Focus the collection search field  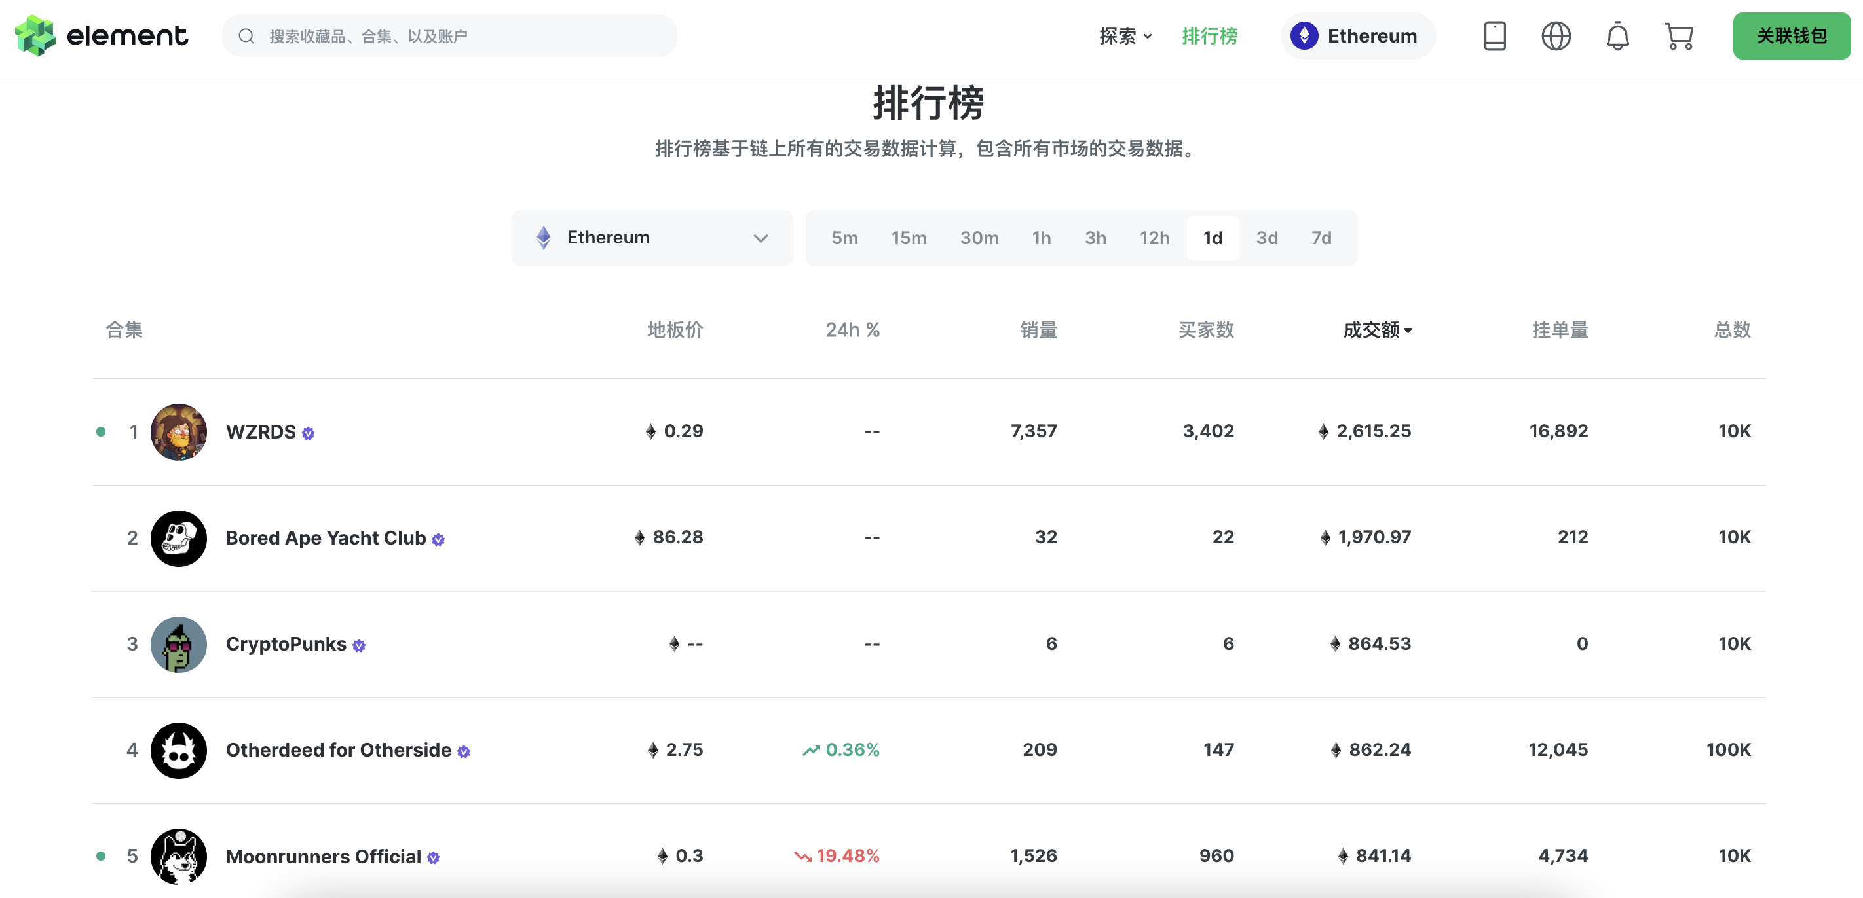[449, 36]
